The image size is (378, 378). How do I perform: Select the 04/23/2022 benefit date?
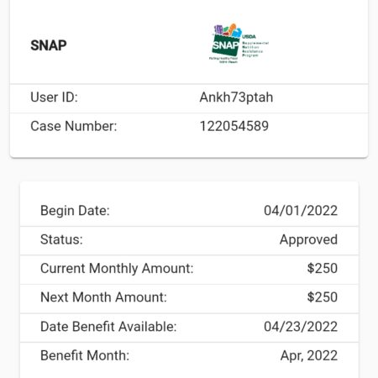(x=301, y=327)
